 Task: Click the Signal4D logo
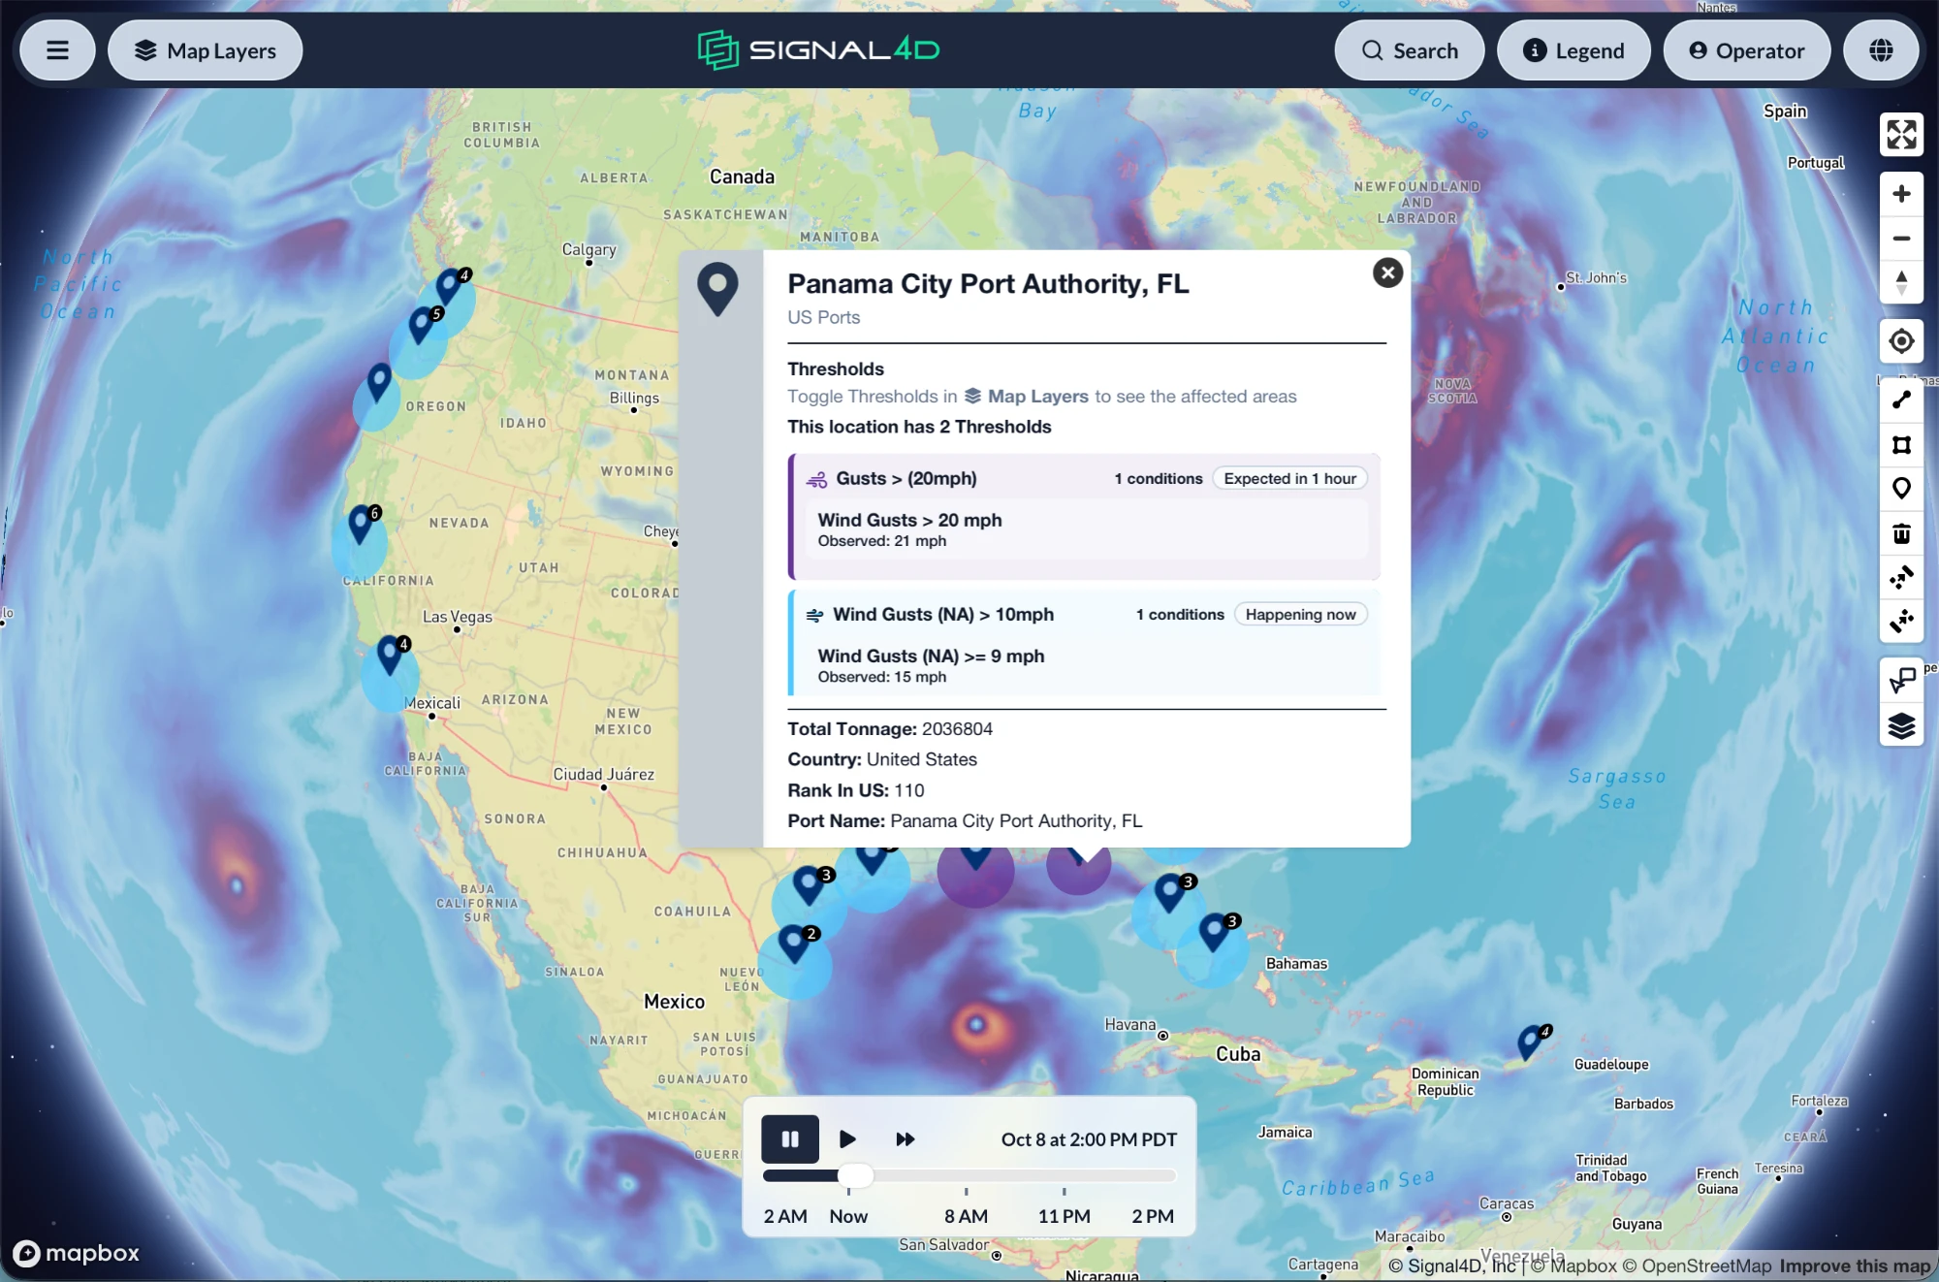click(818, 49)
